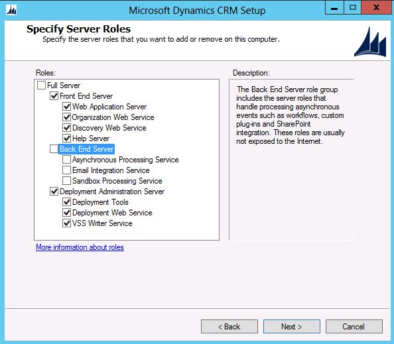Click the highlighted Back End Server label

[x=86, y=149]
